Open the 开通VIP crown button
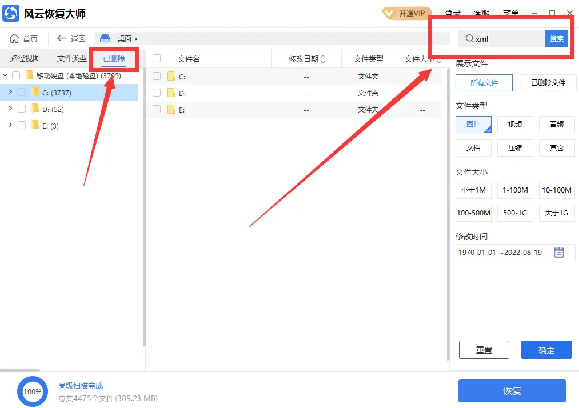 (x=406, y=13)
